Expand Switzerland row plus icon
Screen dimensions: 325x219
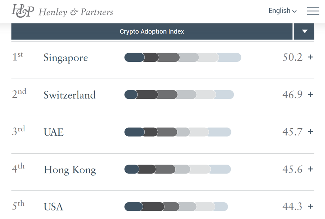pos(310,94)
